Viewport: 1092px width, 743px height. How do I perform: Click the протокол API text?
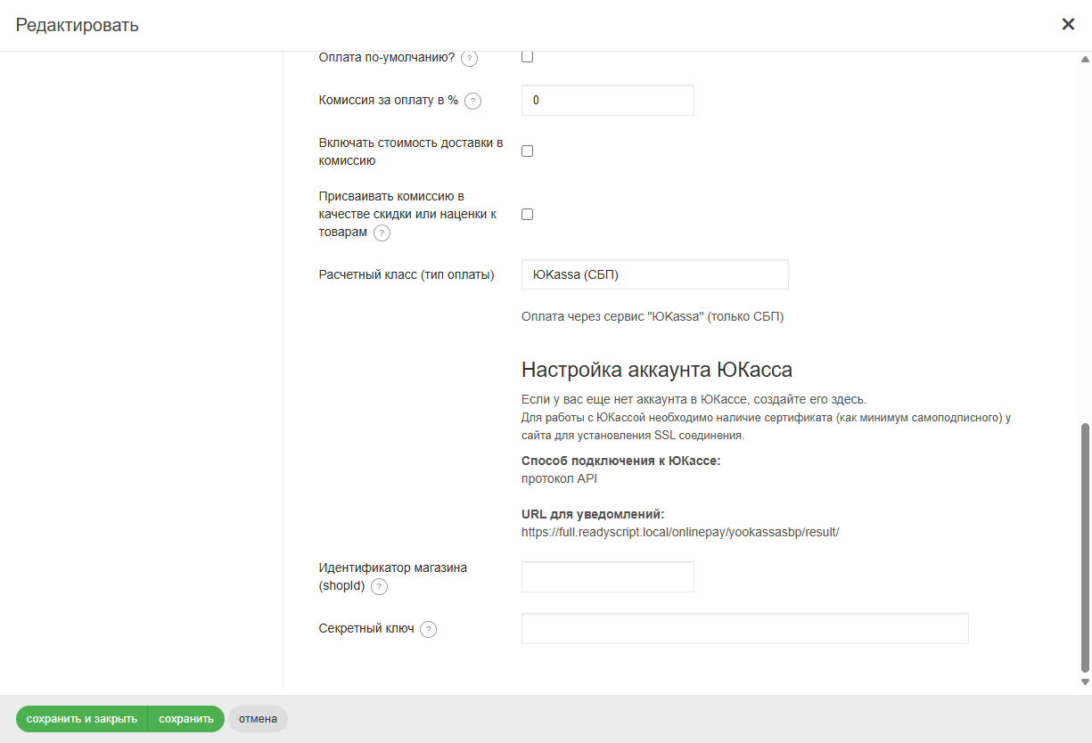[x=559, y=478]
